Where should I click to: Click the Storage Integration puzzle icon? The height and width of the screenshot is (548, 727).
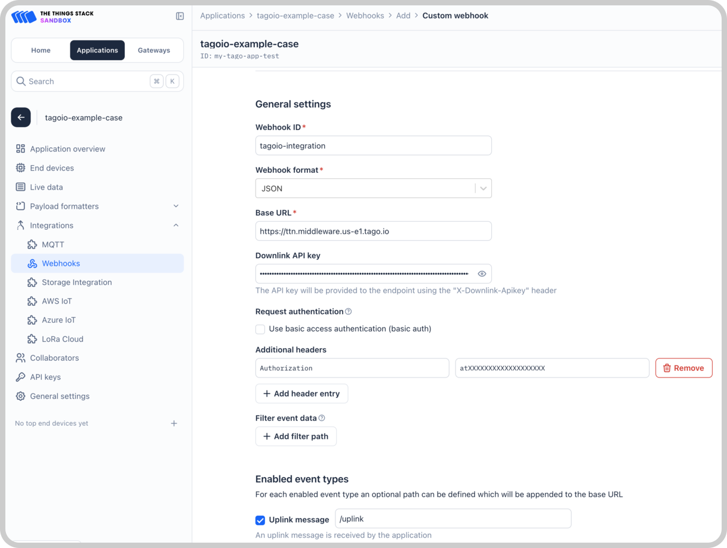click(x=32, y=282)
